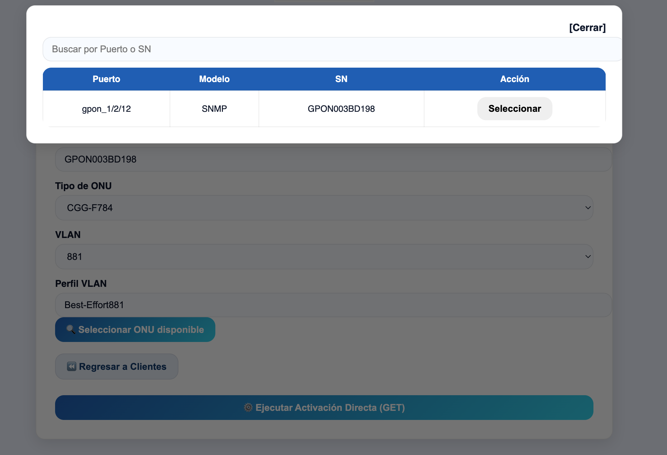Click the Acción column header
Screen dimensions: 667x455
click(x=515, y=79)
